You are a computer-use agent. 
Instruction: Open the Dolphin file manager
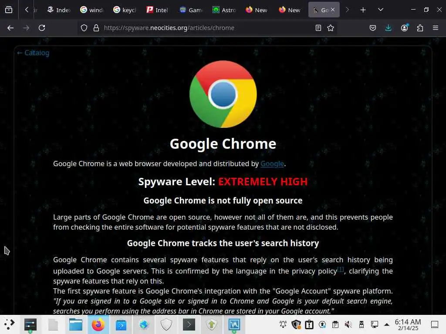point(76,324)
